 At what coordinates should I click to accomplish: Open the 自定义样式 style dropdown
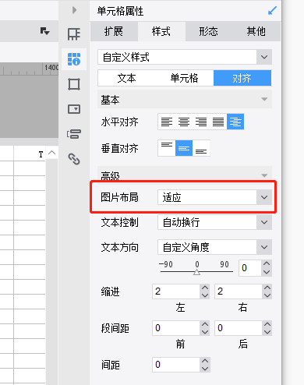pyautogui.click(x=185, y=57)
